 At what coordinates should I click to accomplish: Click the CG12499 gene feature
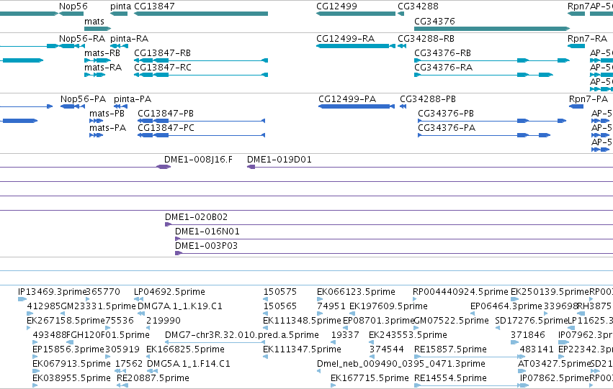(356, 14)
